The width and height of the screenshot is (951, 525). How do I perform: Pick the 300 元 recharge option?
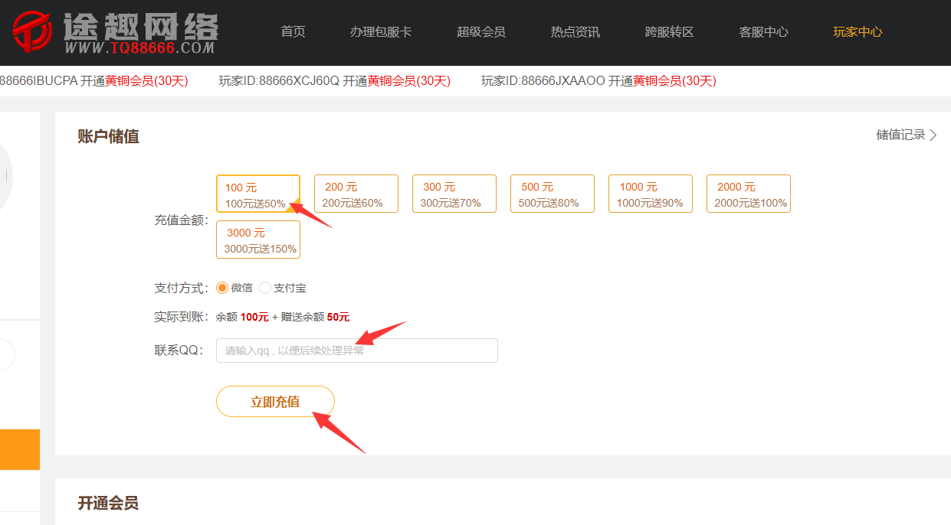point(454,194)
